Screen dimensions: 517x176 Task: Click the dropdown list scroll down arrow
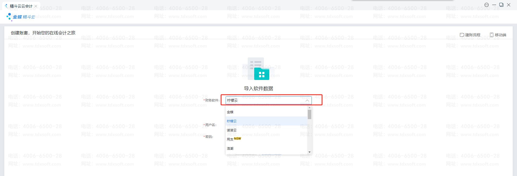coord(309,152)
